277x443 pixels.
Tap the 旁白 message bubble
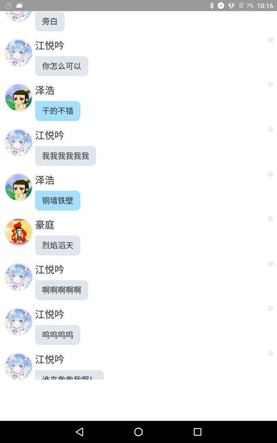coord(50,21)
